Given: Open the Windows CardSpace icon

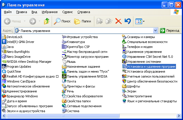Looking at the screenshot, I should click(x=4, y=81).
